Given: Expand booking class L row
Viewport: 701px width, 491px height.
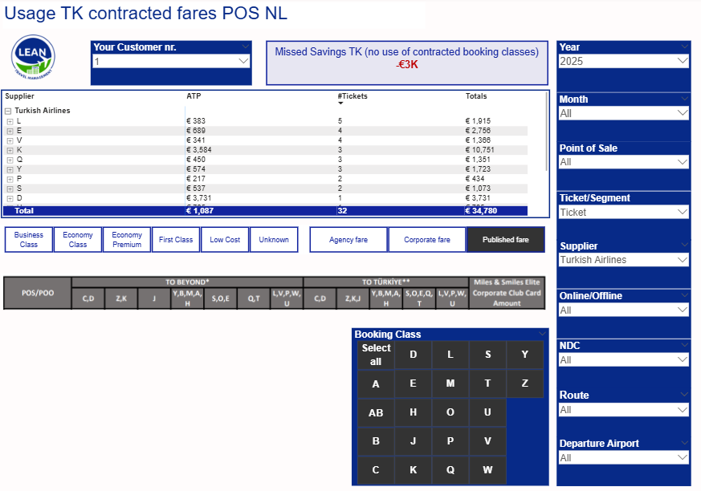Looking at the screenshot, I should click(10, 121).
